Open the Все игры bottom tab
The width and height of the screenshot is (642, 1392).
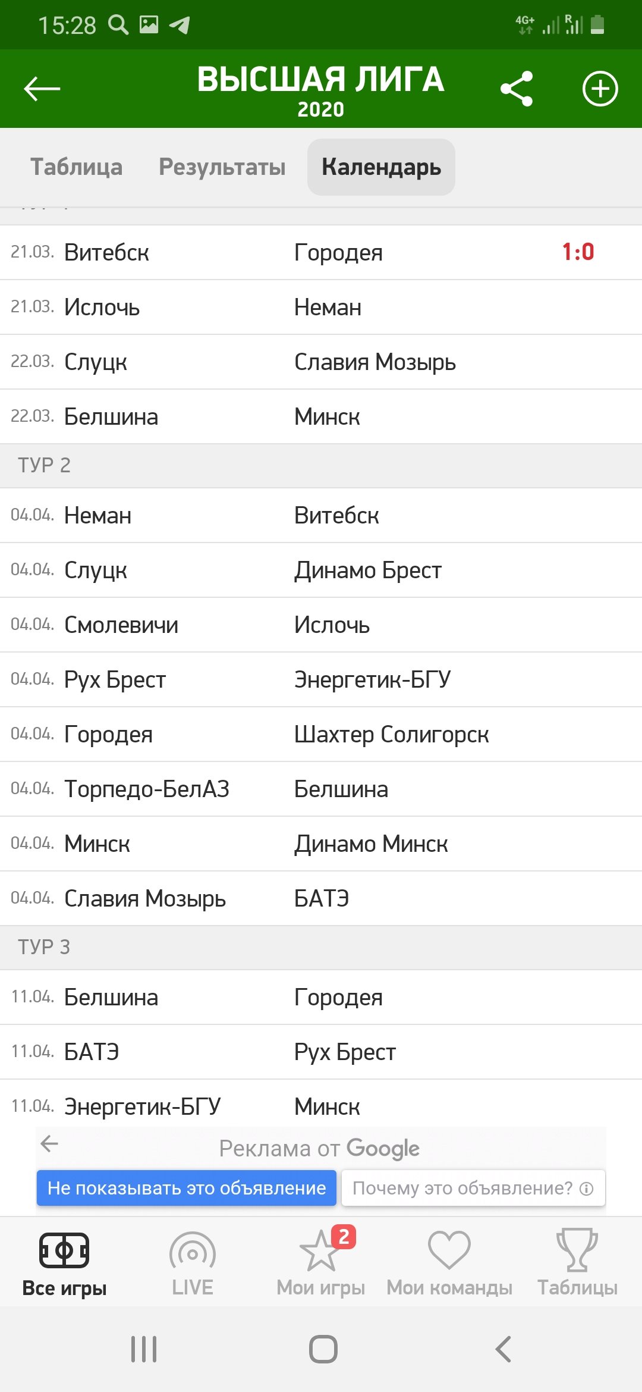point(64,1262)
